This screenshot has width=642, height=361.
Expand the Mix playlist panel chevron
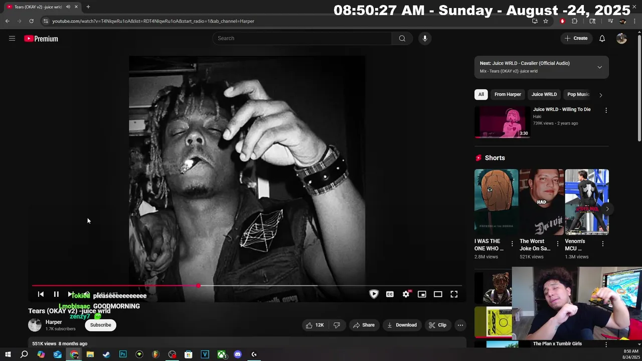(x=599, y=67)
